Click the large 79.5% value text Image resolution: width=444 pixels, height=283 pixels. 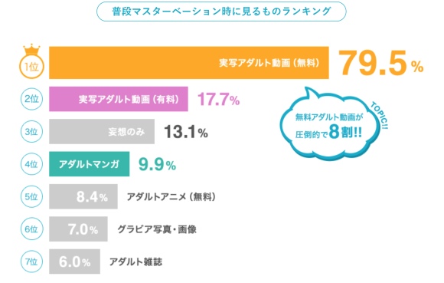[x=380, y=63]
